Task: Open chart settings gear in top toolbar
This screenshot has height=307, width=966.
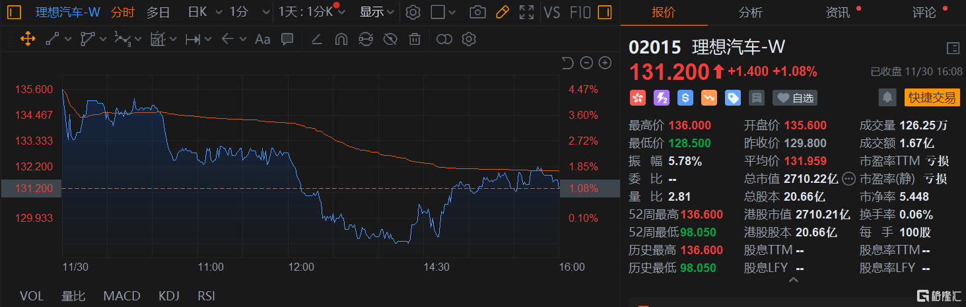Action: 413,12
